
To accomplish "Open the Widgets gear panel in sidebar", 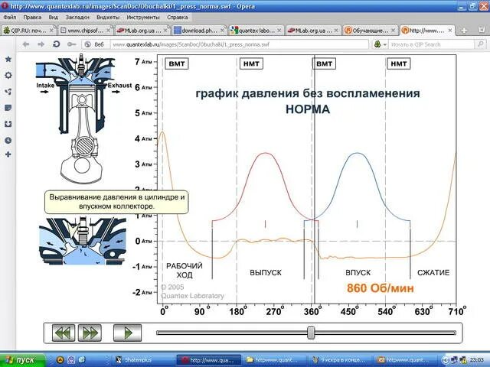I will point(8,75).
